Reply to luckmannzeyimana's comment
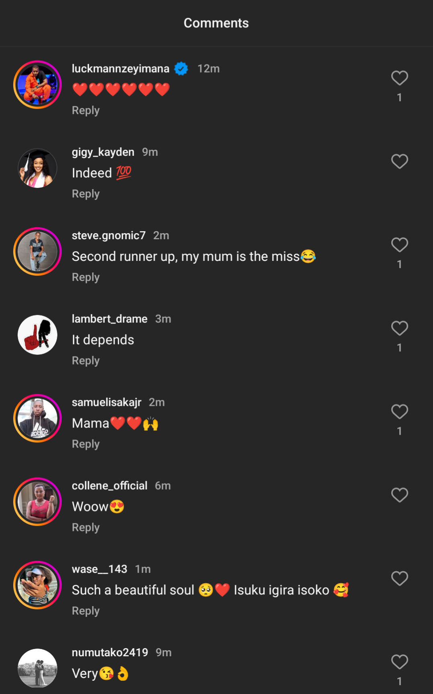Image resolution: width=433 pixels, height=694 pixels. (85, 110)
